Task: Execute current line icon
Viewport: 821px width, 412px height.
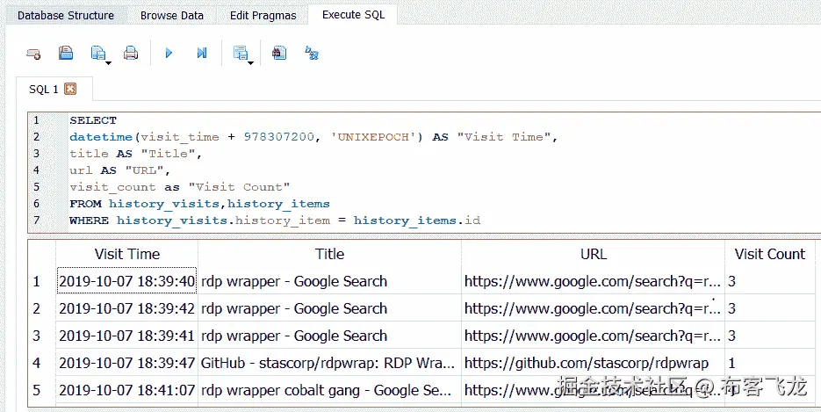Action: [202, 53]
